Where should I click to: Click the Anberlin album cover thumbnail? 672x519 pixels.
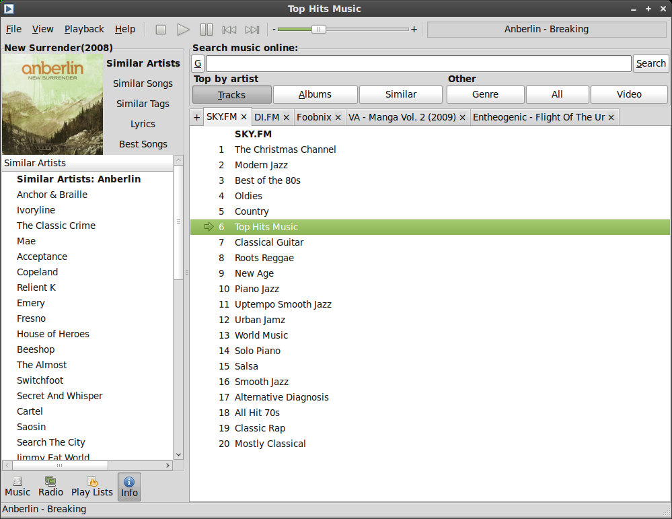(52, 104)
